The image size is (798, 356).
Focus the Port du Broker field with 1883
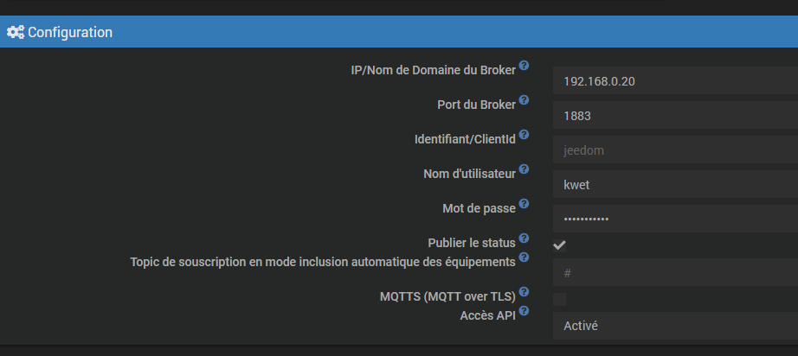(675, 115)
